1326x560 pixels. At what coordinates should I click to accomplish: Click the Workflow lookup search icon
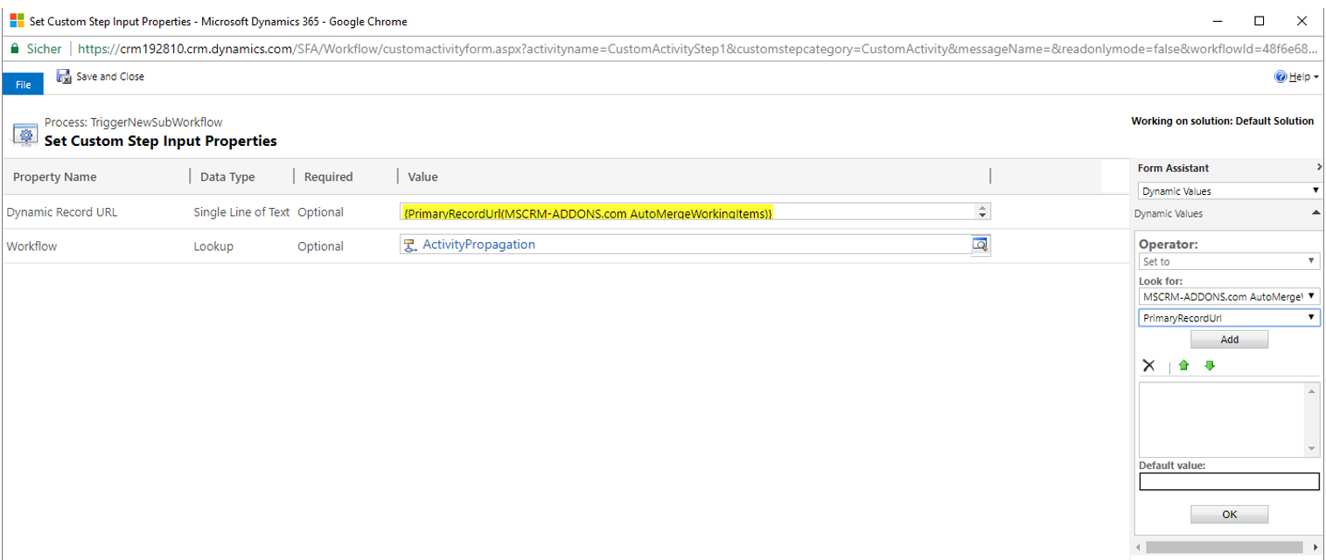980,245
